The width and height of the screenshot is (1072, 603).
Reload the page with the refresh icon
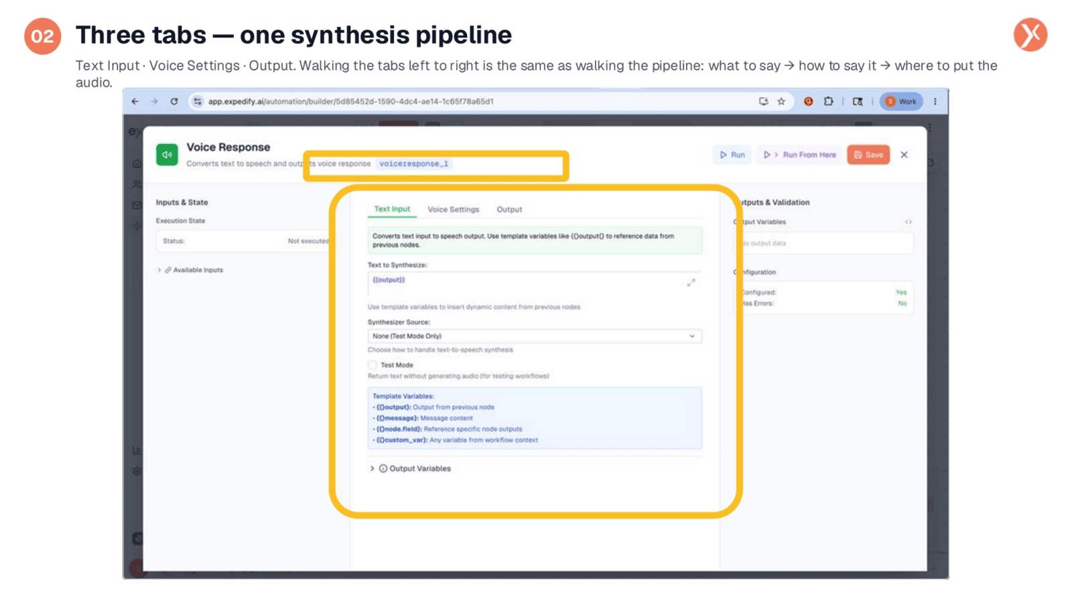coord(174,101)
